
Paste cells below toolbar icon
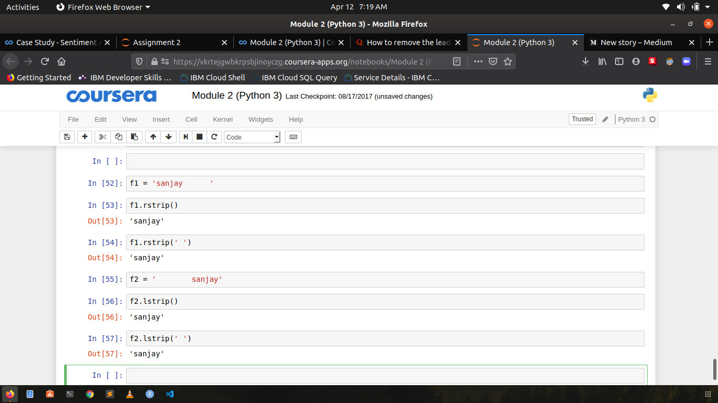134,137
